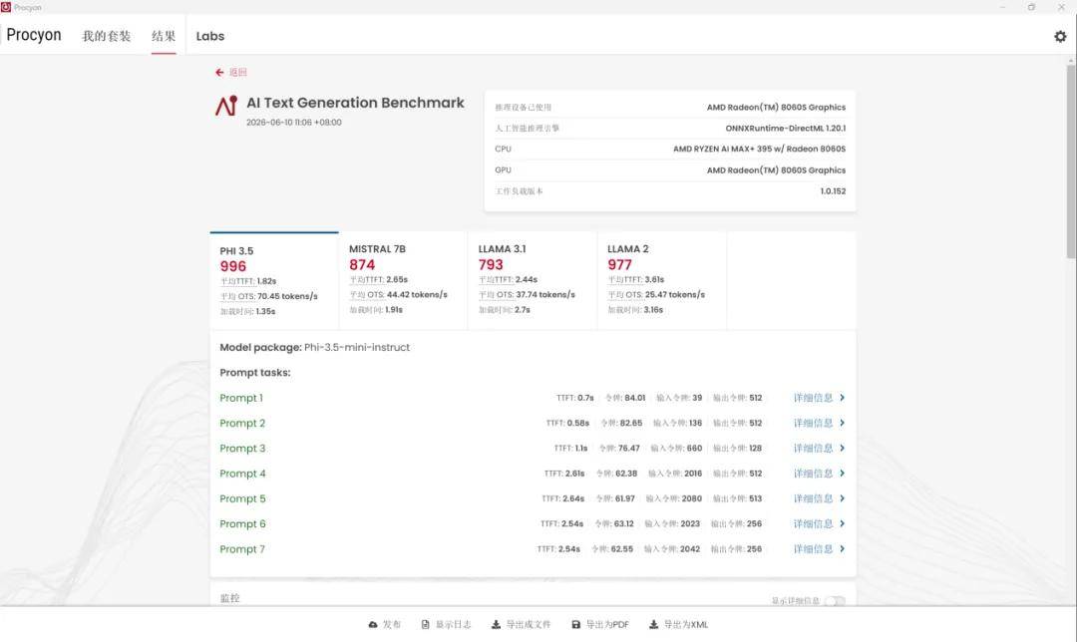Open the 我的套装 menu tab

pos(107,36)
